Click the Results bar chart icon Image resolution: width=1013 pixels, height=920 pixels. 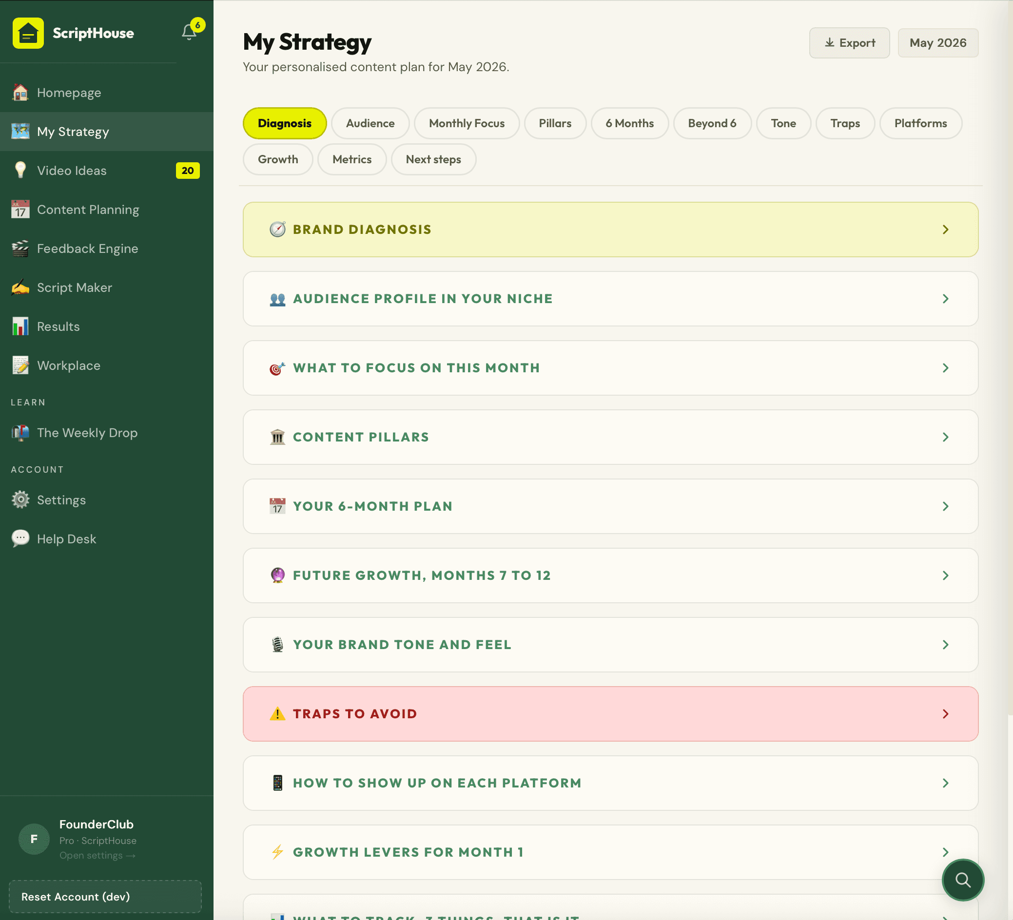20,326
